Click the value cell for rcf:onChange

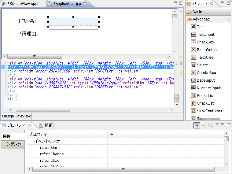pyautogui.click(x=166, y=154)
